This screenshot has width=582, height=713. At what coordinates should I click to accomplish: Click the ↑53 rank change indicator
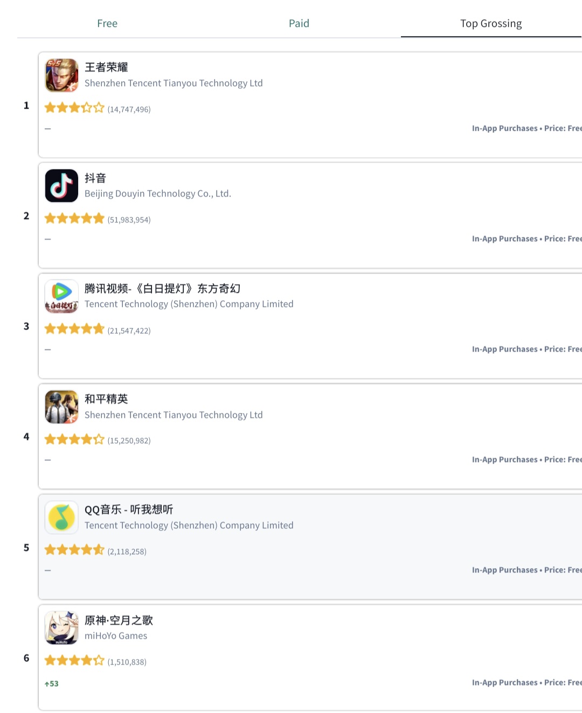click(x=52, y=684)
